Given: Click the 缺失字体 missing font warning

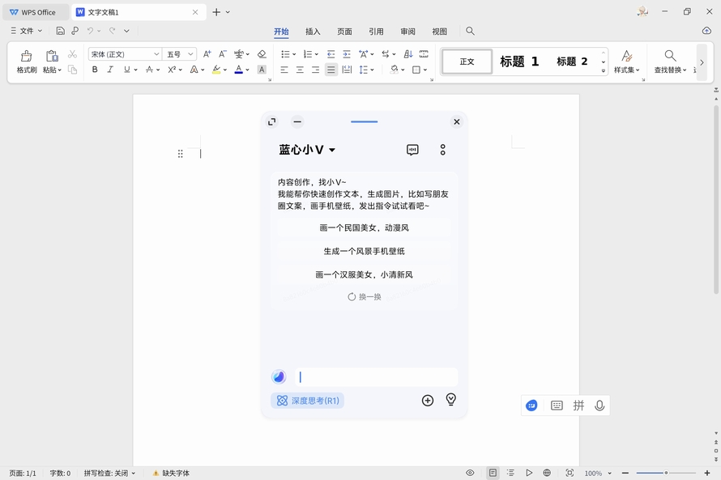Looking at the screenshot, I should pyautogui.click(x=171, y=473).
